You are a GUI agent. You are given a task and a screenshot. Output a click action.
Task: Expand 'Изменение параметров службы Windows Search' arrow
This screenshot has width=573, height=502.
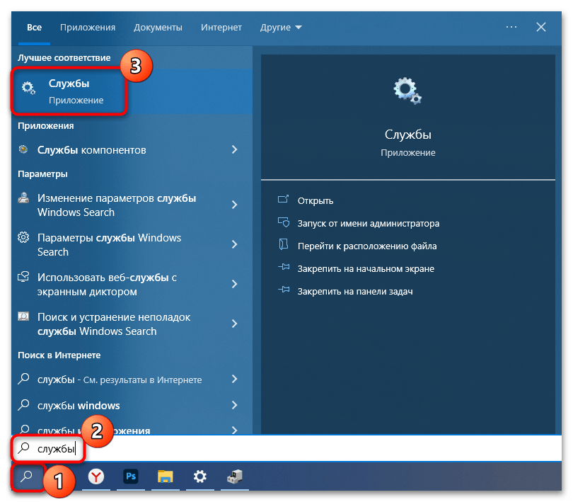[234, 205]
